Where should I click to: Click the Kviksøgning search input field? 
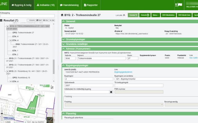click(27, 16)
